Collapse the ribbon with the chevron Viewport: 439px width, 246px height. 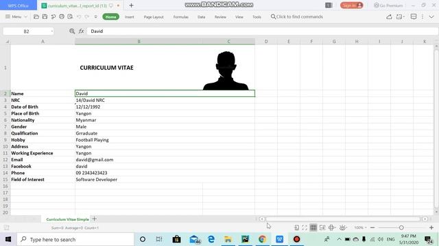tap(431, 16)
